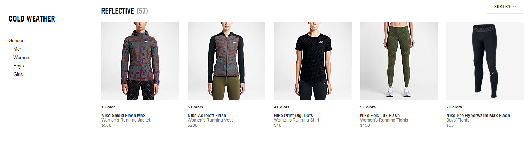The image size is (529, 142).
Task: Click the Gender filter label
Action: [16, 41]
